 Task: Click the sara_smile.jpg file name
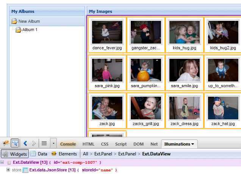[185, 86]
